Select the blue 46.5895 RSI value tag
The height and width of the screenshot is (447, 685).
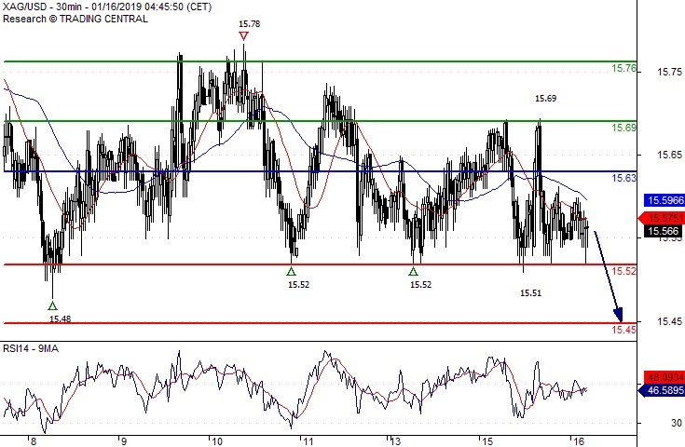[662, 394]
